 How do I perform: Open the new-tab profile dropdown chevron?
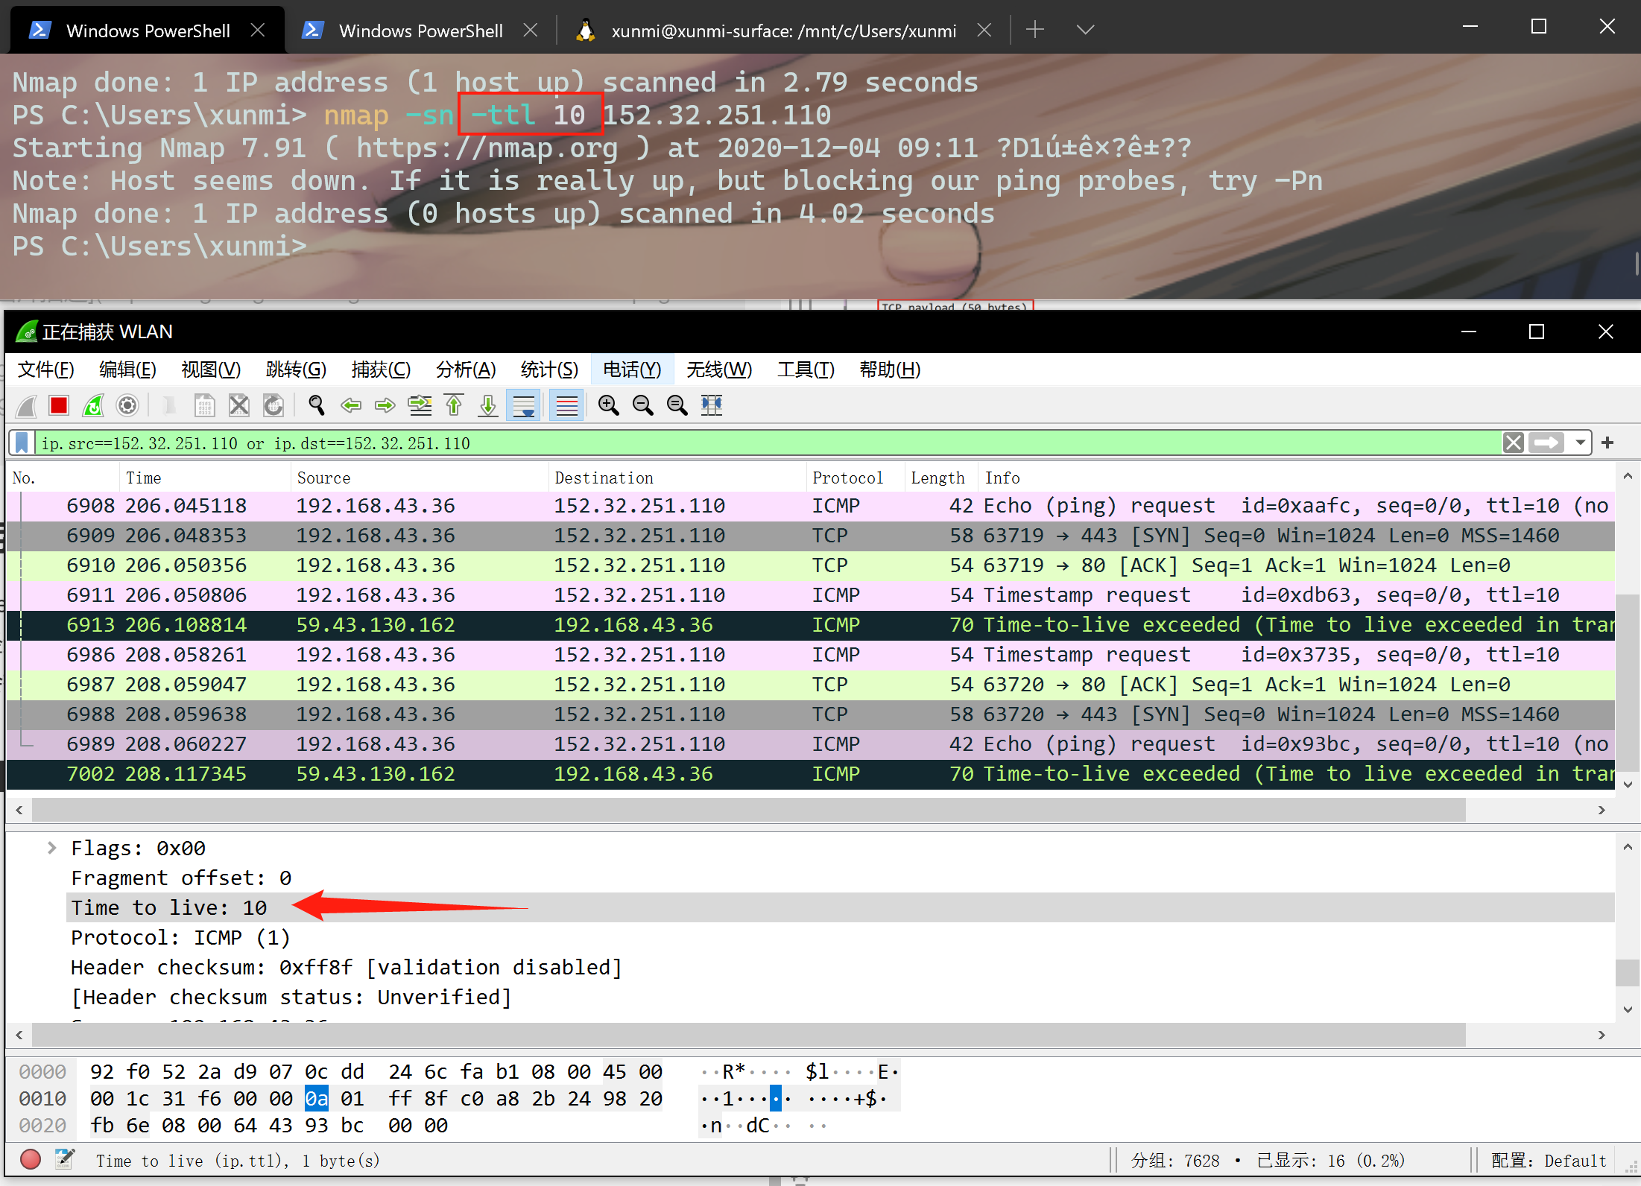click(x=1085, y=30)
